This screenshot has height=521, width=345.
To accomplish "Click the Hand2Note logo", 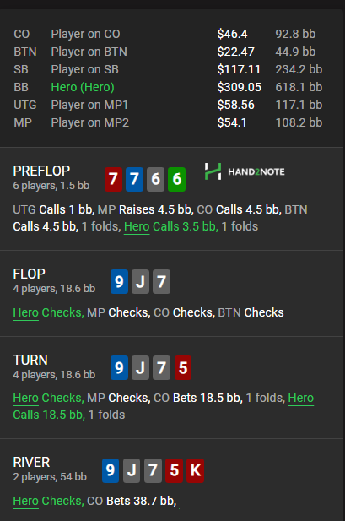I will (x=245, y=171).
